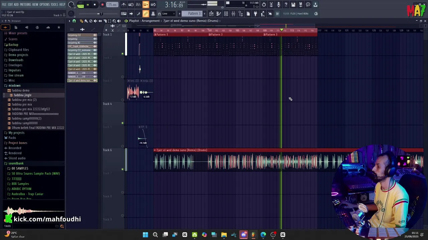Collapse the soundbank folder
Screen dimensions: 428x240
(16, 163)
